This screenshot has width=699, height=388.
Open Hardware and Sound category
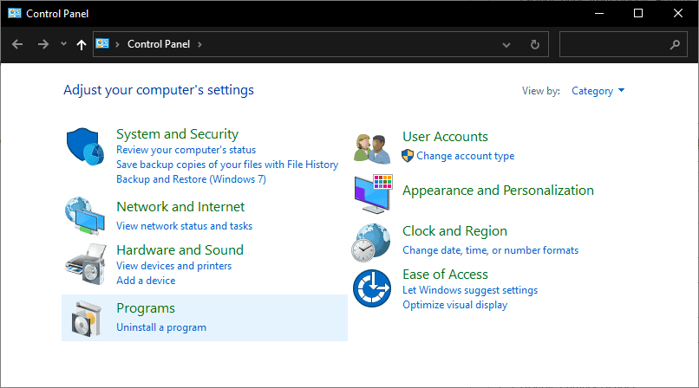[180, 249]
